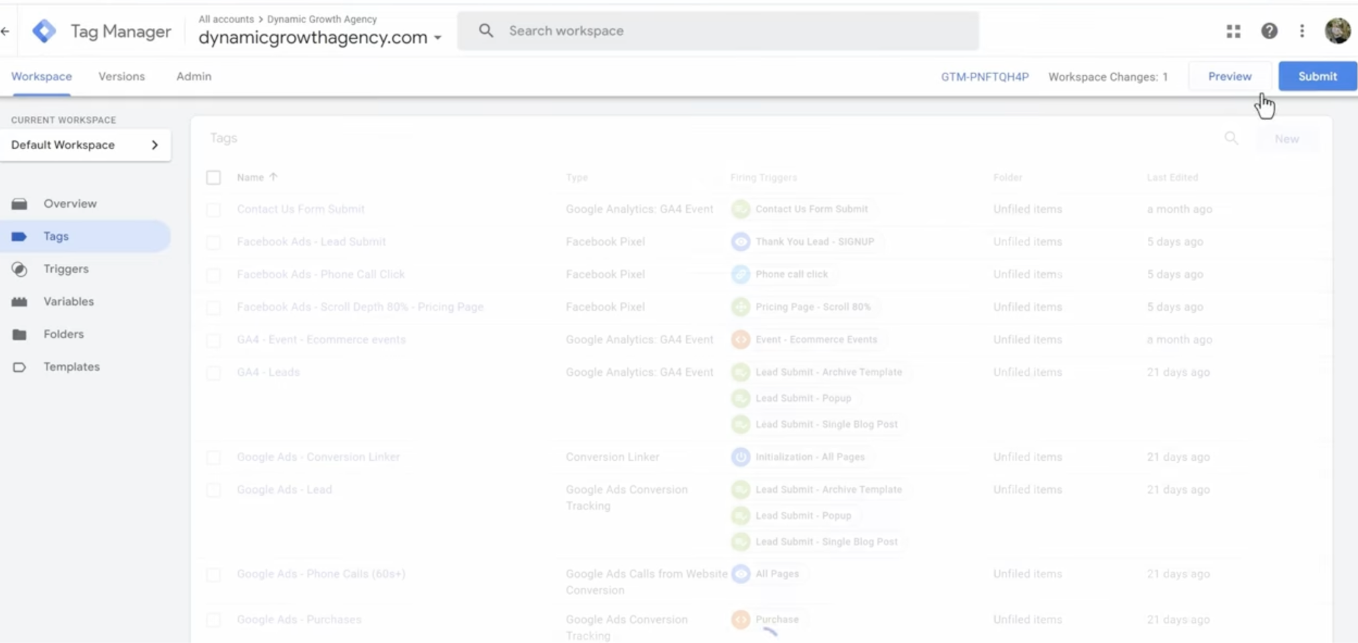Click the blue Submit button
This screenshot has height=643, width=1358.
click(x=1318, y=76)
